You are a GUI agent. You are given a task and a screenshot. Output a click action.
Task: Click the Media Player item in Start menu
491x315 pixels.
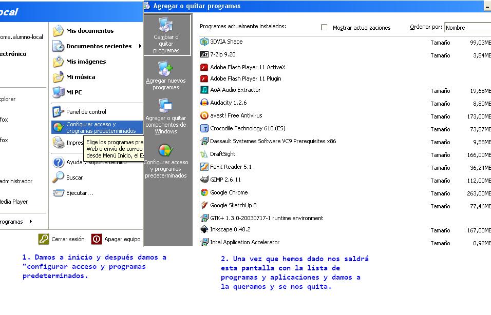click(14, 202)
